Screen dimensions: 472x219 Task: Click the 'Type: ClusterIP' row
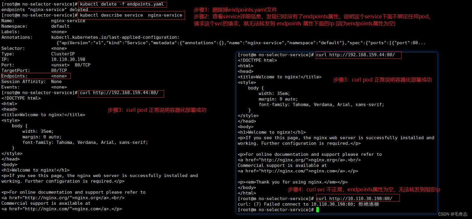point(38,54)
